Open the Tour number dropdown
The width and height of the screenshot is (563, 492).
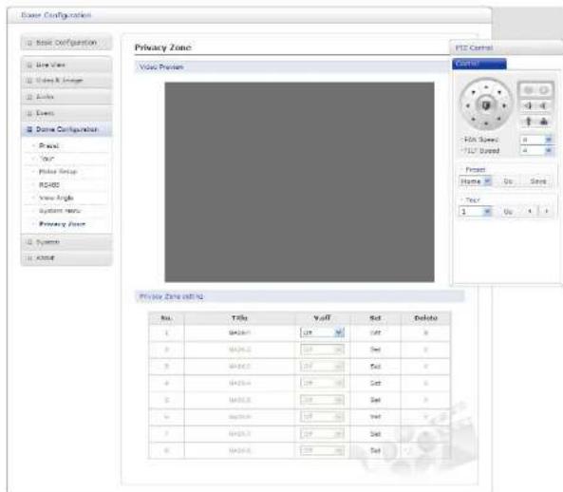[475, 211]
